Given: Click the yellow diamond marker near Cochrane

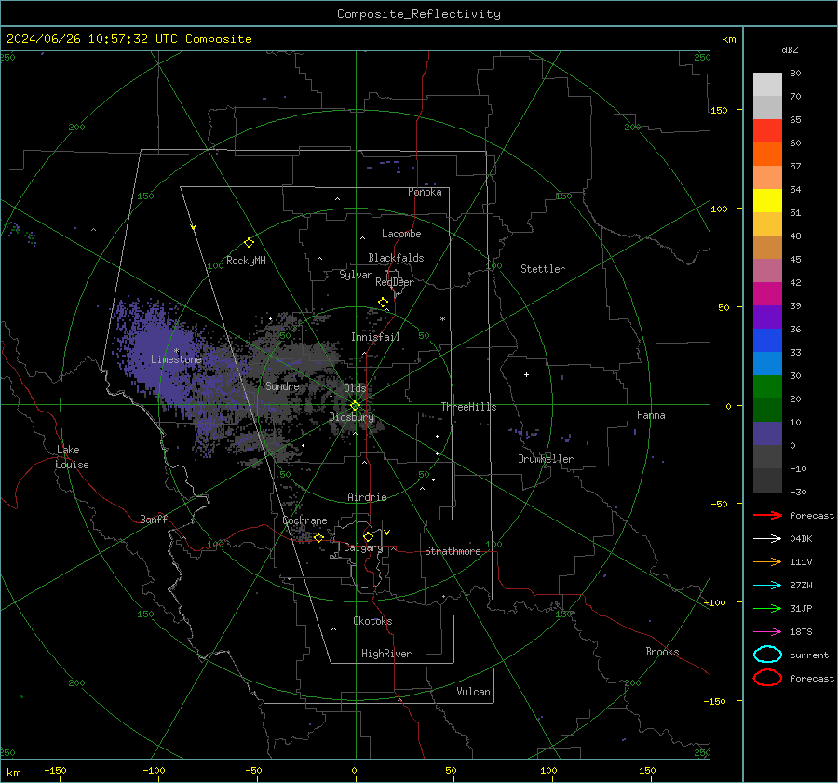Looking at the screenshot, I should click(x=319, y=537).
